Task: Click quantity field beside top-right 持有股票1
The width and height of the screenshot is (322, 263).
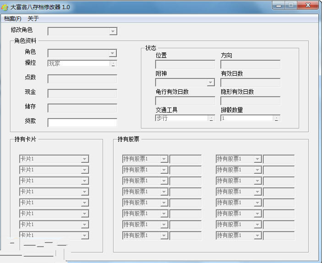Action: [279, 159]
